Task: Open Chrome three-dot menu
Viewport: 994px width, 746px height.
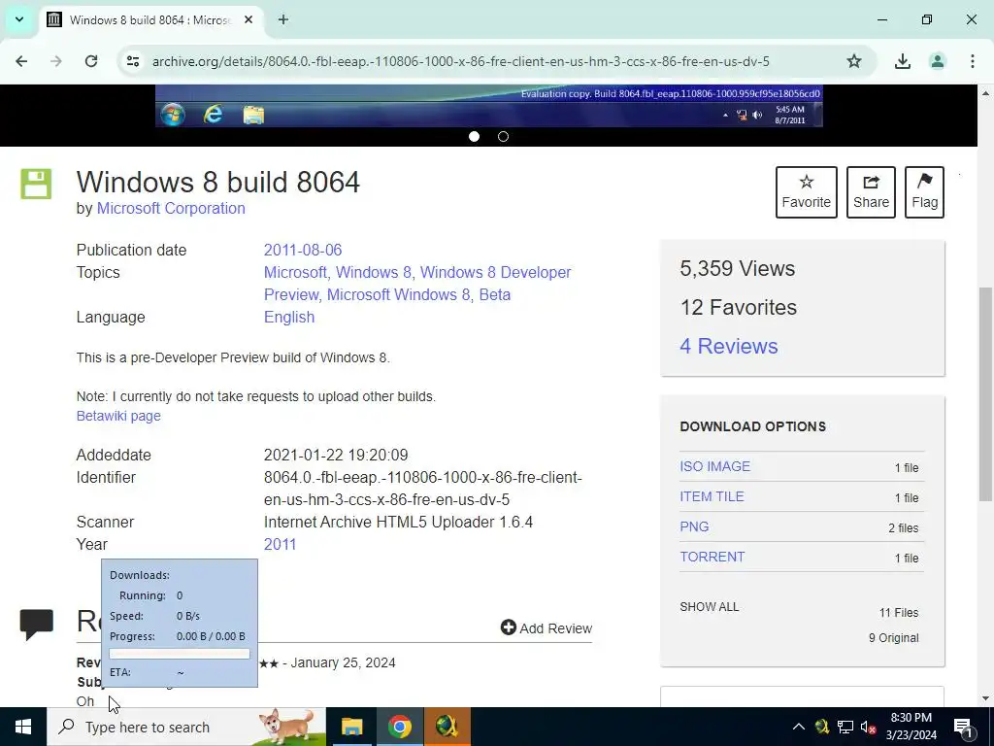Action: [x=973, y=61]
